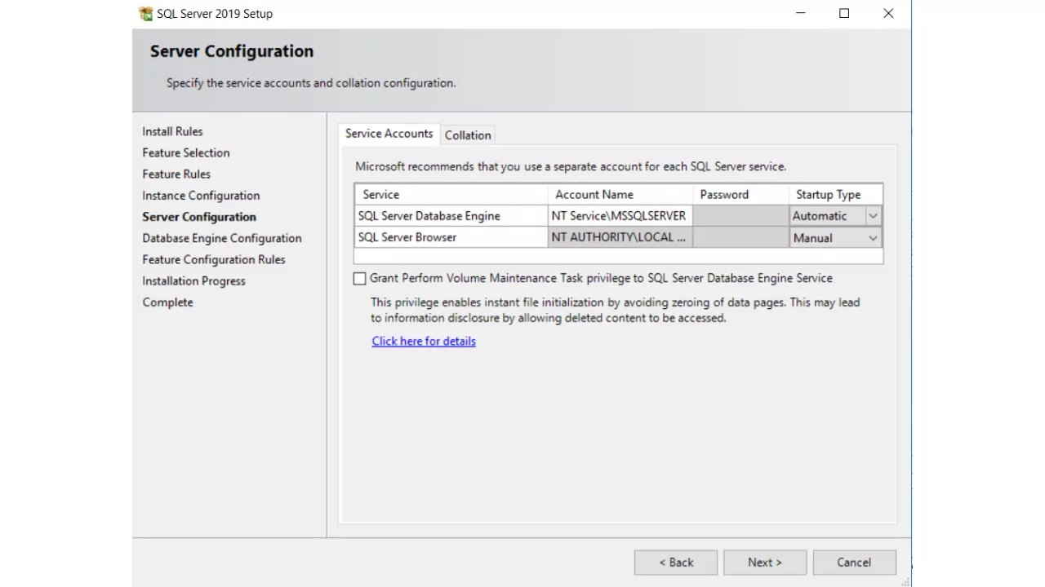Screen dimensions: 1045x587
Task: Click Feature Rules in the steps list
Action: tap(176, 174)
